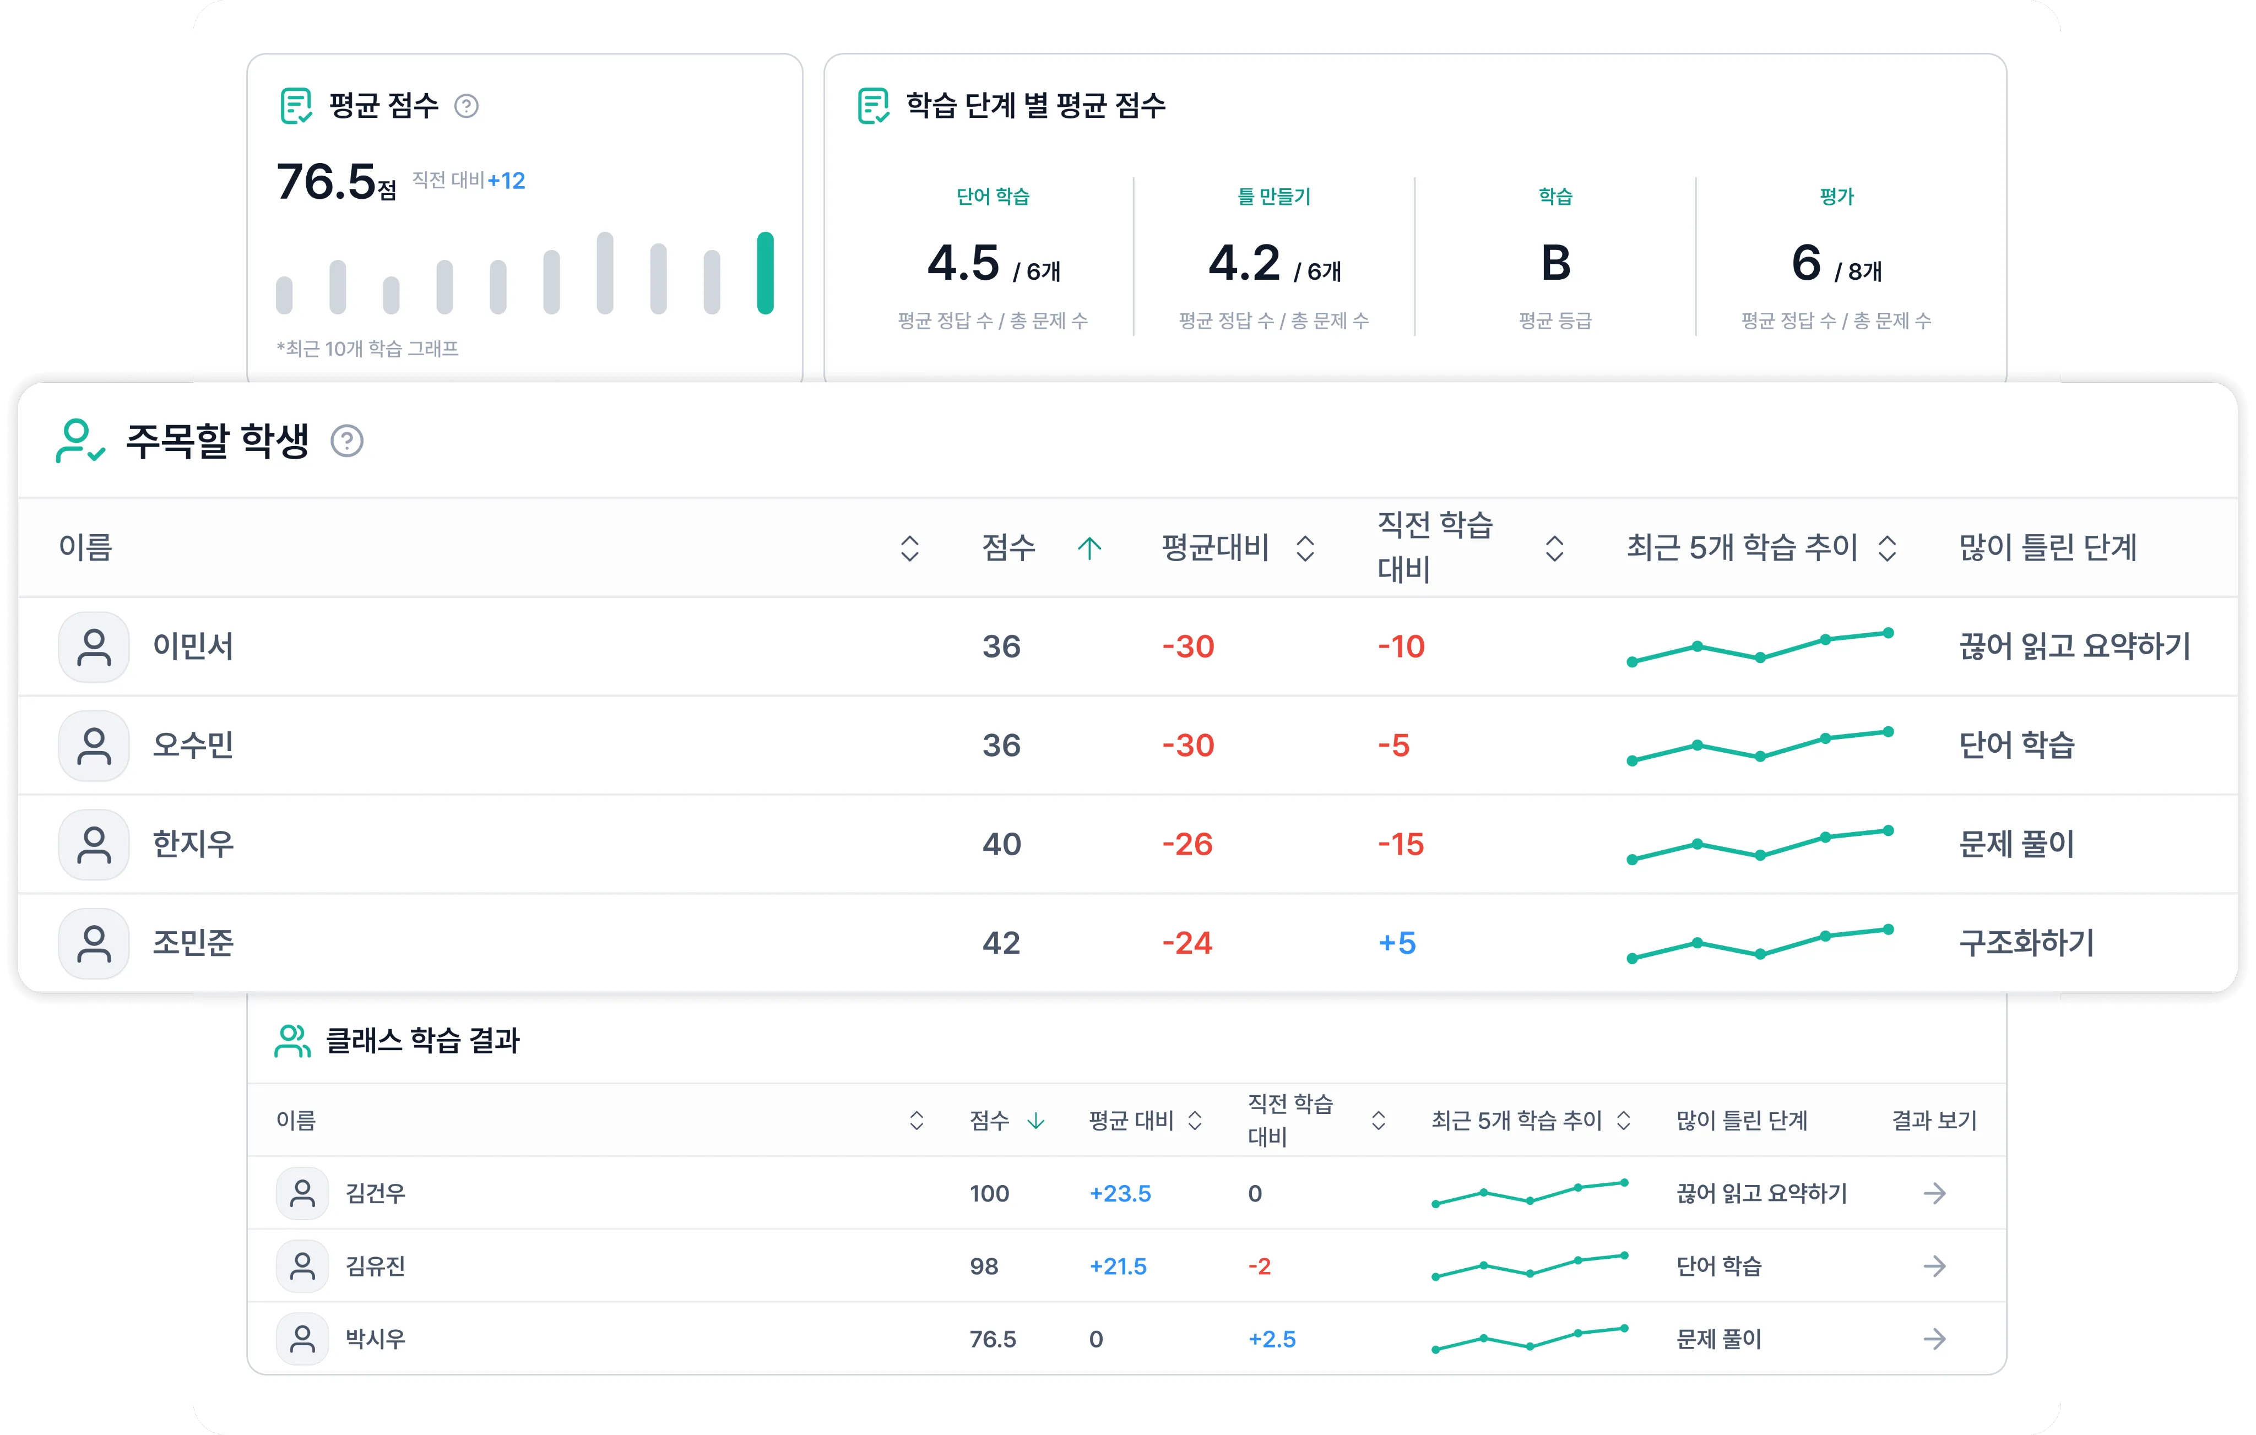Open result arrow for 김건우
Viewport: 2256px width, 1435px height.
coord(1934,1192)
